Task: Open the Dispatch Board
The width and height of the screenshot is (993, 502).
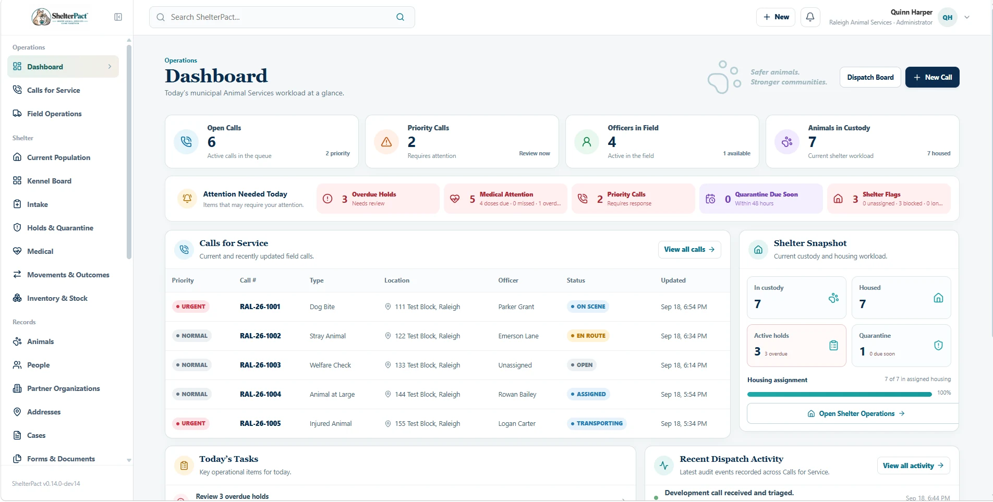Action: pos(870,77)
